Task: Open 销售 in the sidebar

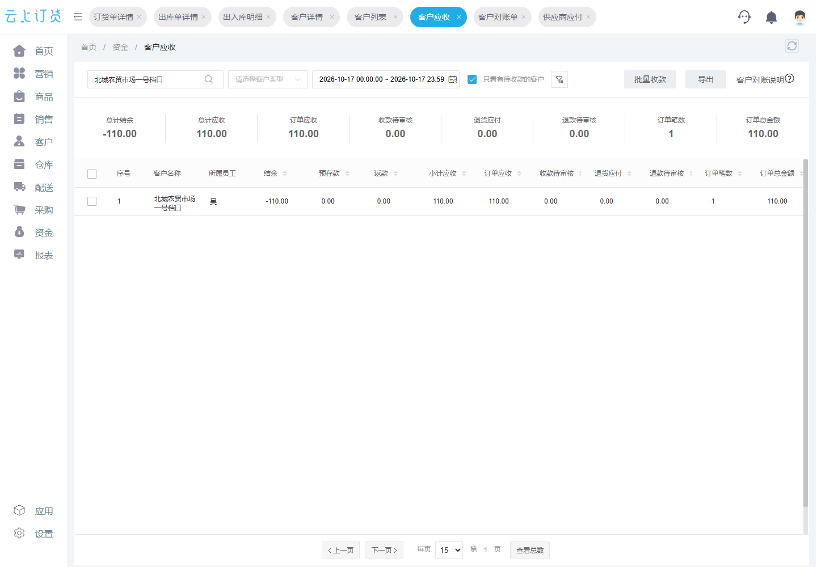Action: click(33, 119)
